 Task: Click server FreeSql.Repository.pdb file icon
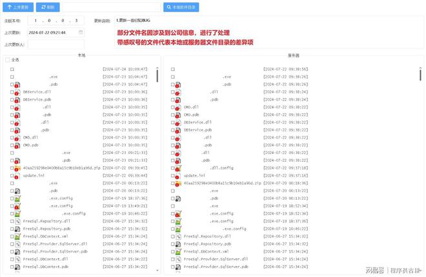pos(178,244)
